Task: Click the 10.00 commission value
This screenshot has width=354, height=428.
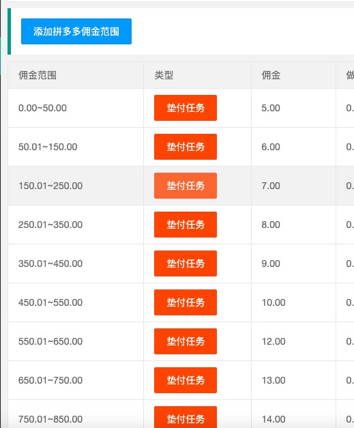Action: point(274,302)
